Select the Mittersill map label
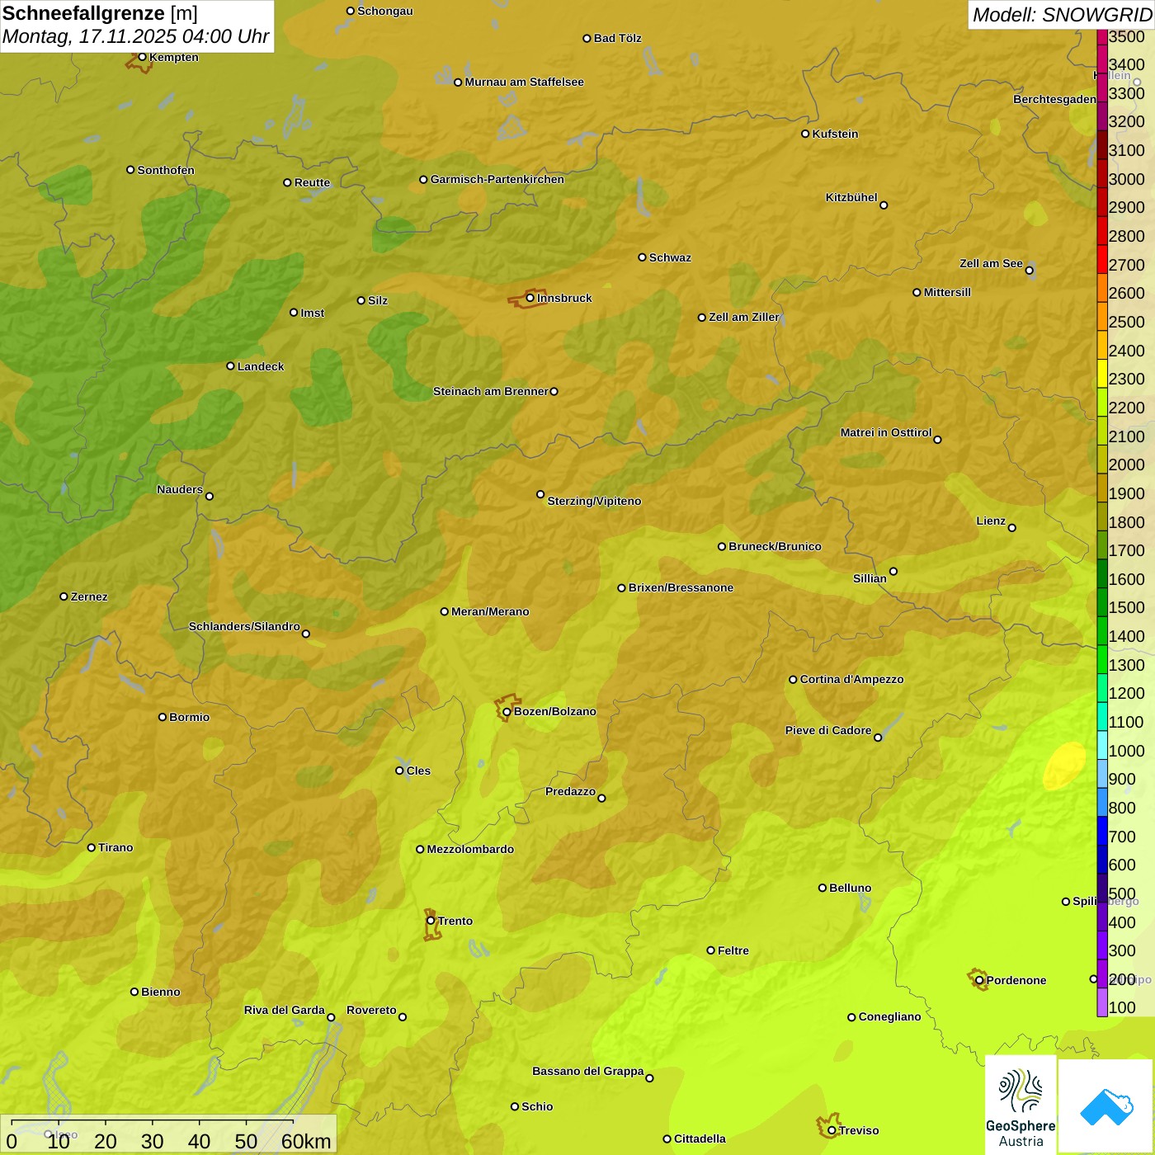The height and width of the screenshot is (1155, 1155). point(947,292)
